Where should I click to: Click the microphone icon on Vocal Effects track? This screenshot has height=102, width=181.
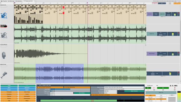click(4, 55)
